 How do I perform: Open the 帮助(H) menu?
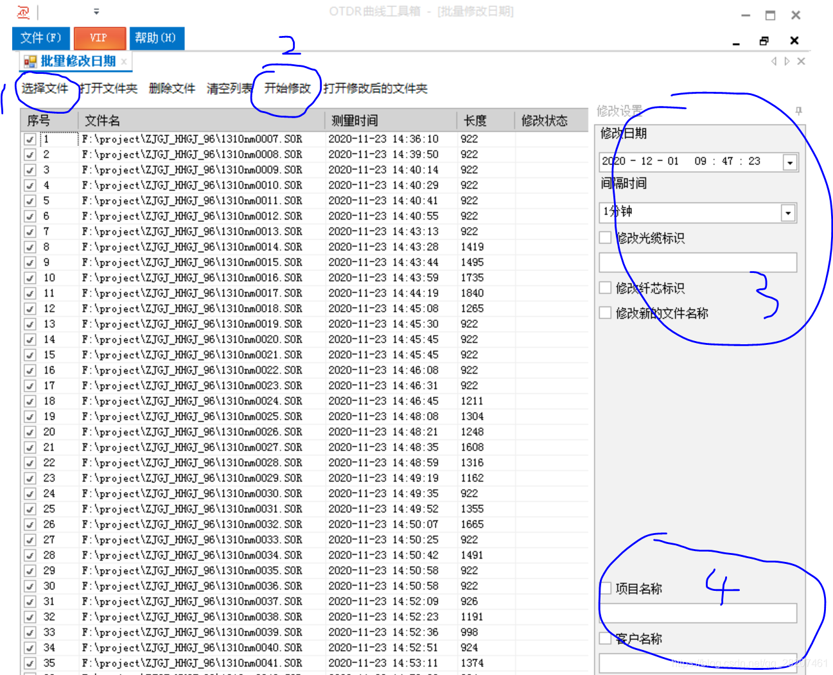point(156,38)
